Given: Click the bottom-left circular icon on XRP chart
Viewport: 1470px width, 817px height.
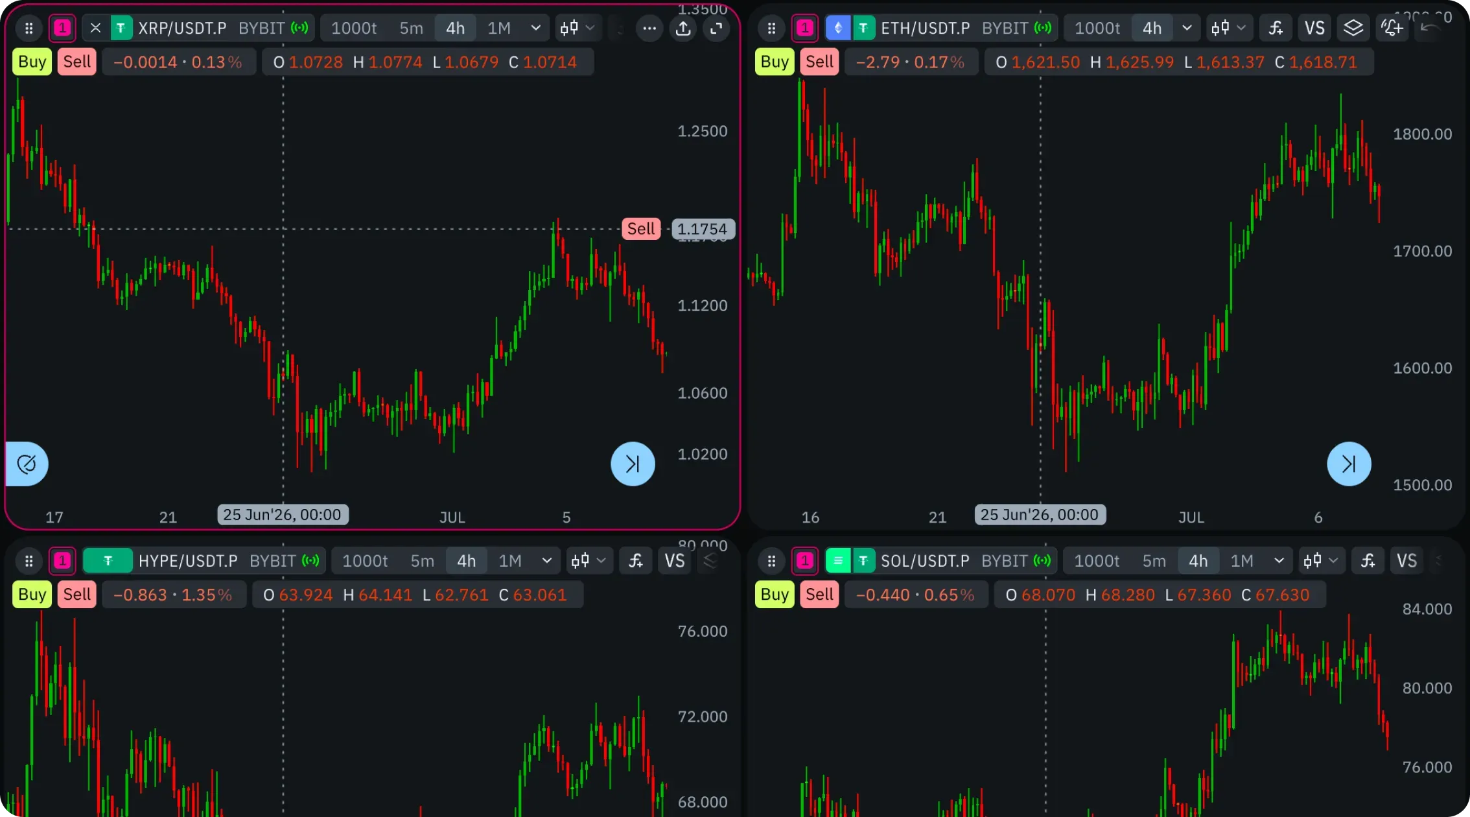Looking at the screenshot, I should pos(27,464).
